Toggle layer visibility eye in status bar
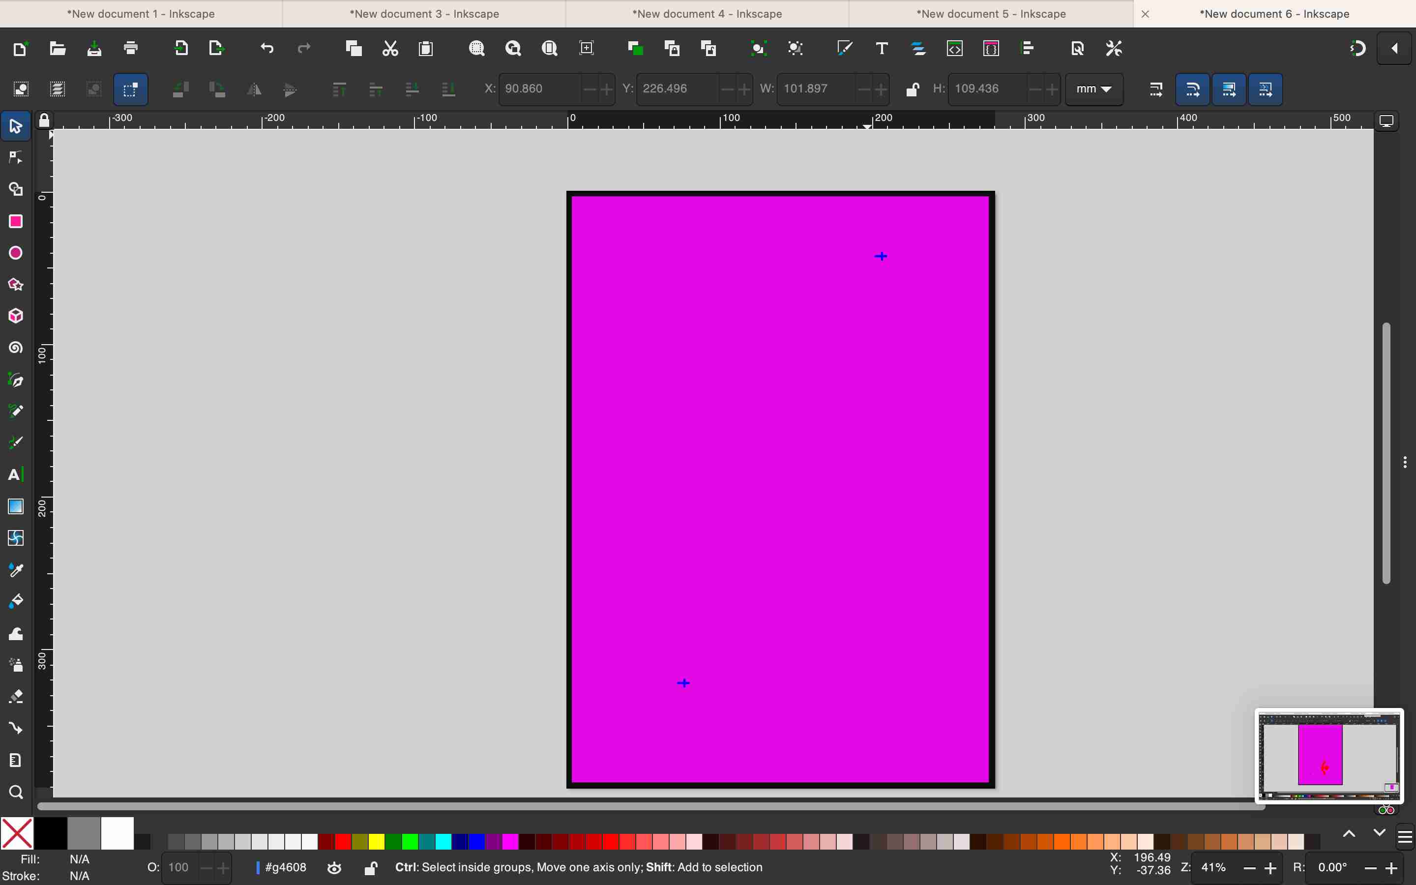The width and height of the screenshot is (1416, 885). click(334, 868)
